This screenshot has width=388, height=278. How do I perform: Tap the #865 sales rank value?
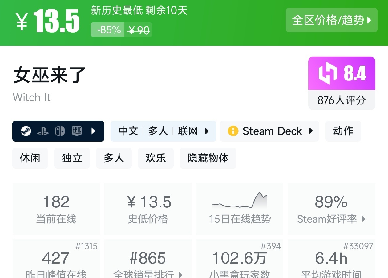[148, 258]
